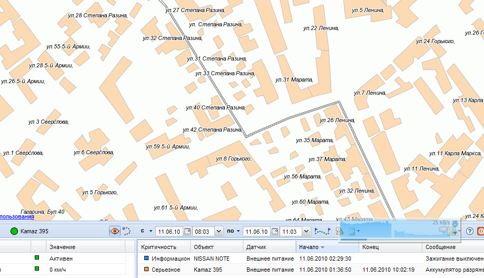
Task: Open the end date calendar picker
Action: 274,231
